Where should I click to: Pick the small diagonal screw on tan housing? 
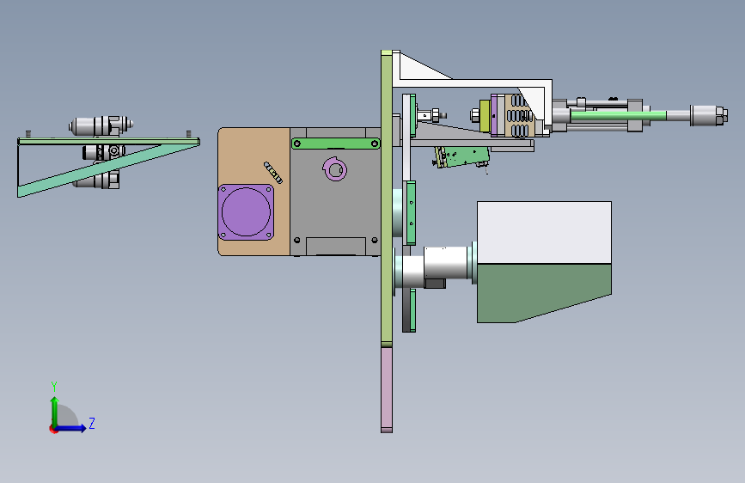coord(273,173)
